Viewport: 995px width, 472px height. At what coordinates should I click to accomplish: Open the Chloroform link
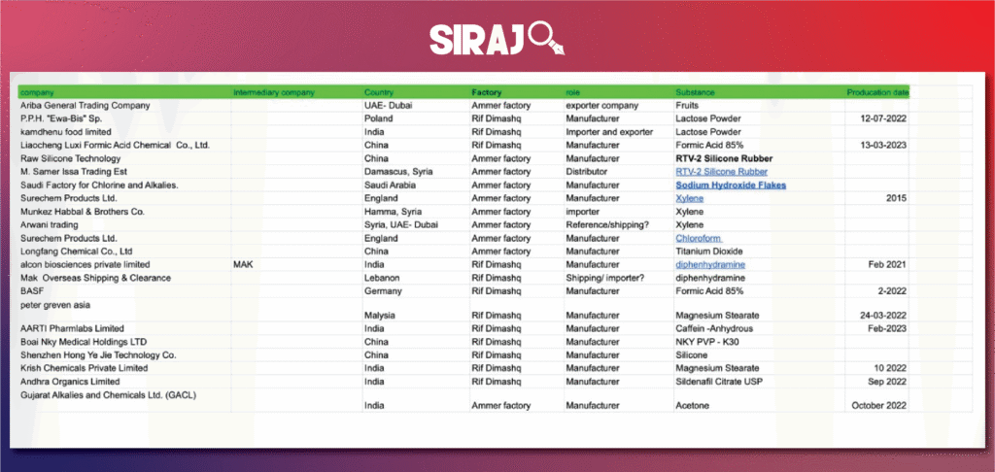[x=699, y=239]
